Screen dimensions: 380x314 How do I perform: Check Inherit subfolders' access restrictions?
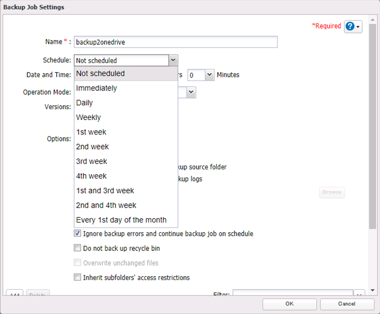[77, 277]
